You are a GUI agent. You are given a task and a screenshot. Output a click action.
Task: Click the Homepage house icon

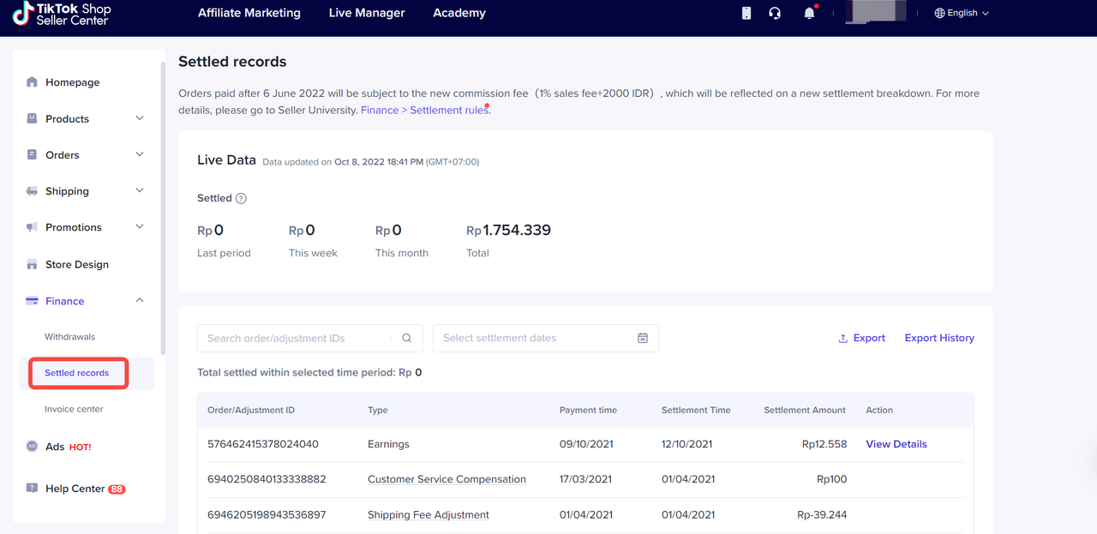click(32, 82)
